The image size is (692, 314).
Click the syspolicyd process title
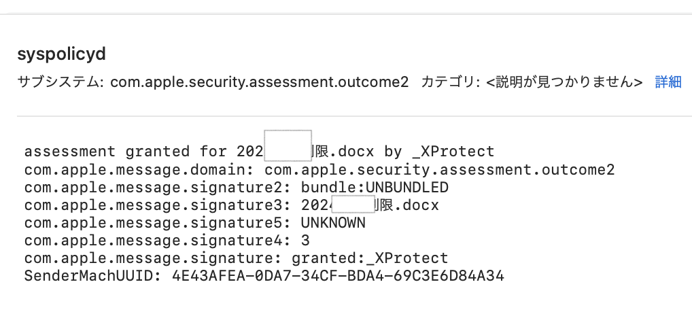[62, 54]
